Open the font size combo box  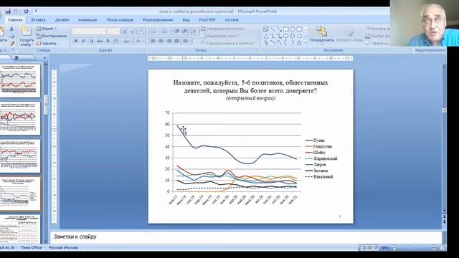coord(113,31)
